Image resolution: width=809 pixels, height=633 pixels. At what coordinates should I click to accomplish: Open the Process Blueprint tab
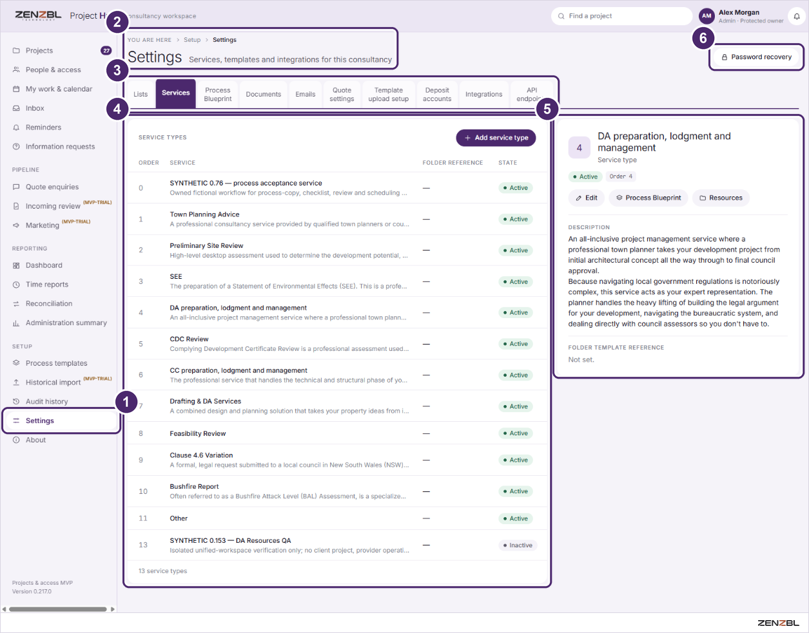point(218,94)
